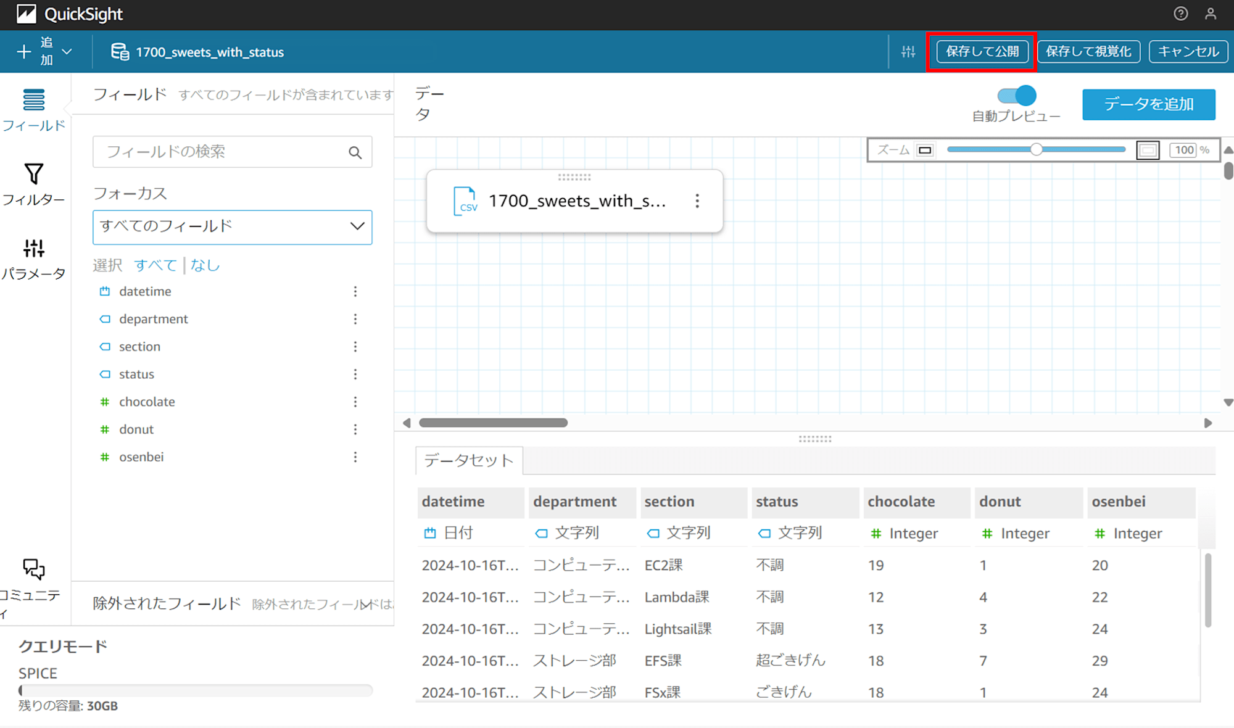This screenshot has width=1234, height=728.
Task: Change datetime column type 日付
Action: click(448, 533)
